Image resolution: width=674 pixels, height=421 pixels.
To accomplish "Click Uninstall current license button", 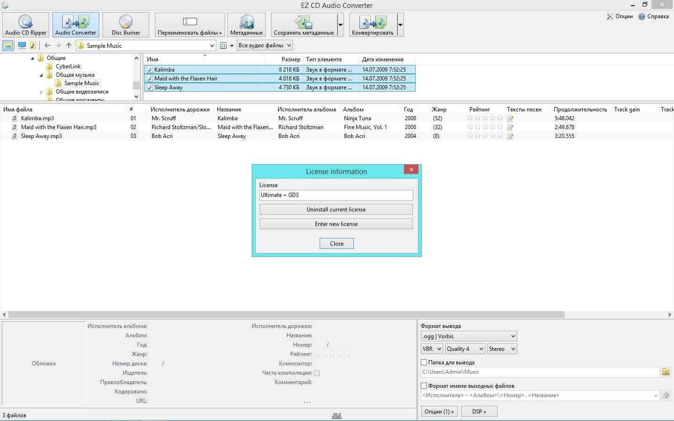I will [336, 210].
